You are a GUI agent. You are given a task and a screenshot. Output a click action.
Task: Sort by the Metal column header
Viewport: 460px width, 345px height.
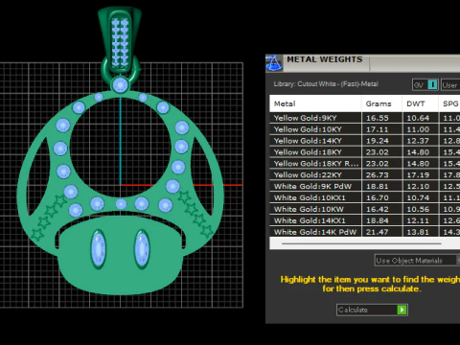[315, 103]
